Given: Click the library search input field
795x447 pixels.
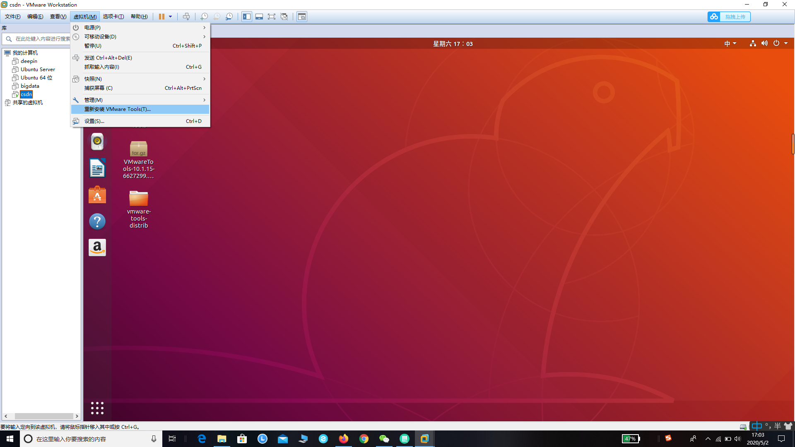Looking at the screenshot, I should (x=41, y=39).
